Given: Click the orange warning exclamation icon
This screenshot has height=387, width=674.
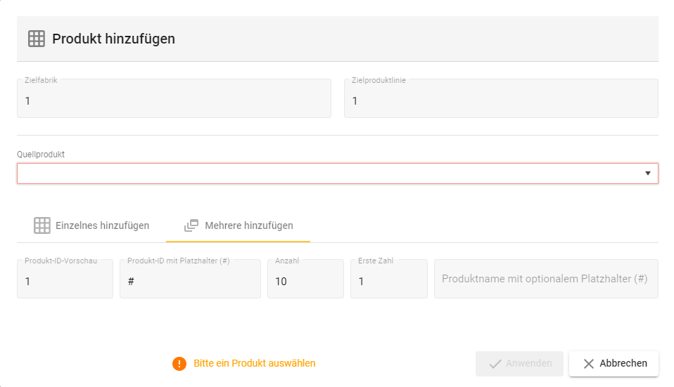Looking at the screenshot, I should pyautogui.click(x=179, y=364).
